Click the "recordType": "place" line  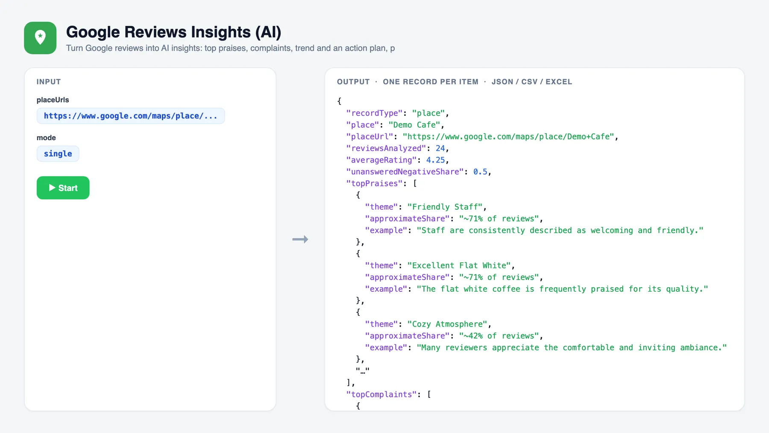397,113
